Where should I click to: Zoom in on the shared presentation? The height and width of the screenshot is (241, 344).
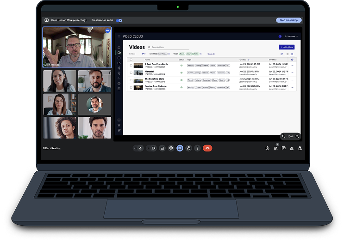297,136
